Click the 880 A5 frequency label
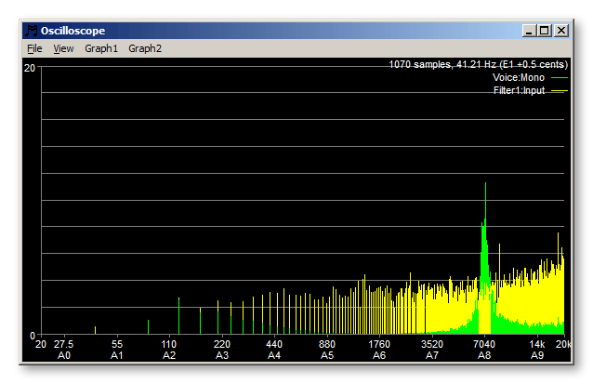The width and height of the screenshot is (593, 384). [x=327, y=350]
